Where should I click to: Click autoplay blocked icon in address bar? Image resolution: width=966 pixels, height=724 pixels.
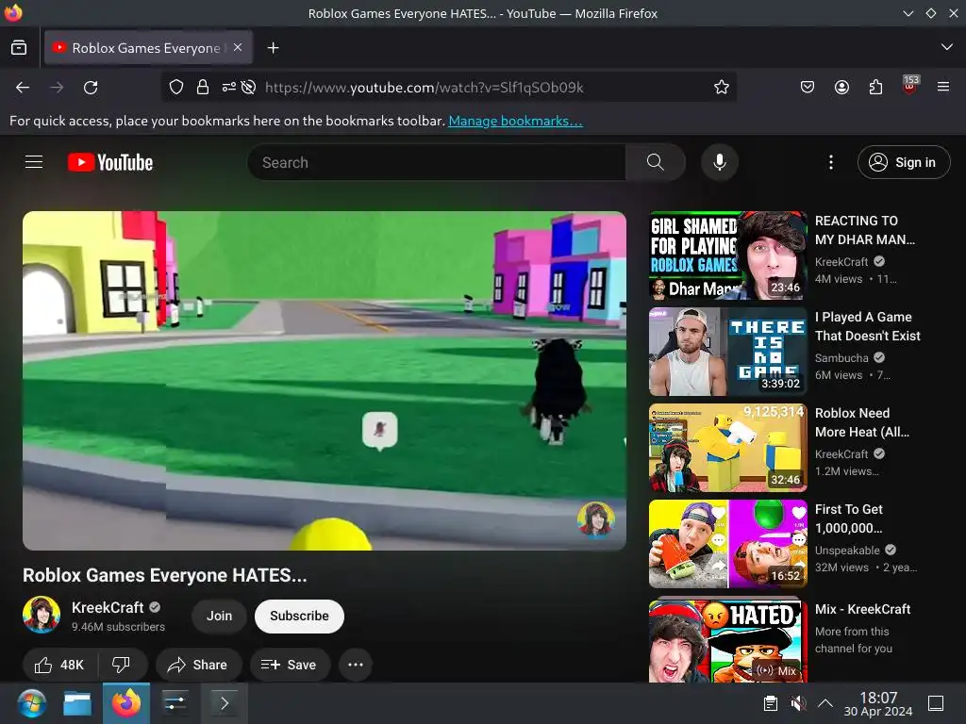248,88
